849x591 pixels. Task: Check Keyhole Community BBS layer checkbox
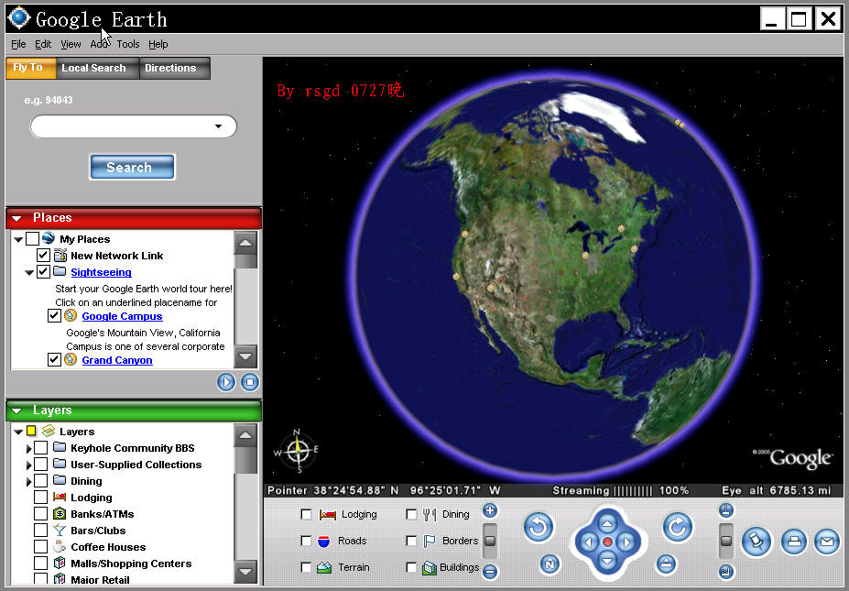(40, 448)
